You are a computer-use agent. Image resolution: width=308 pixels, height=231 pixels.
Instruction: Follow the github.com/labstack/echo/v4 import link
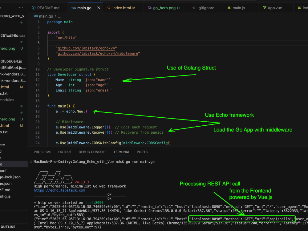pyautogui.click(x=86, y=48)
